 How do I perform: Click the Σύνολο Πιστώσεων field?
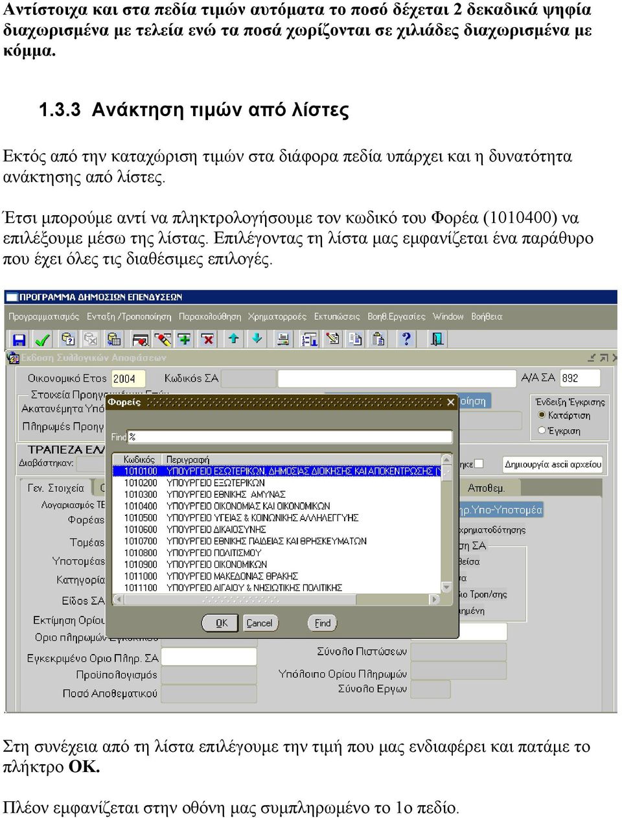coord(458,651)
